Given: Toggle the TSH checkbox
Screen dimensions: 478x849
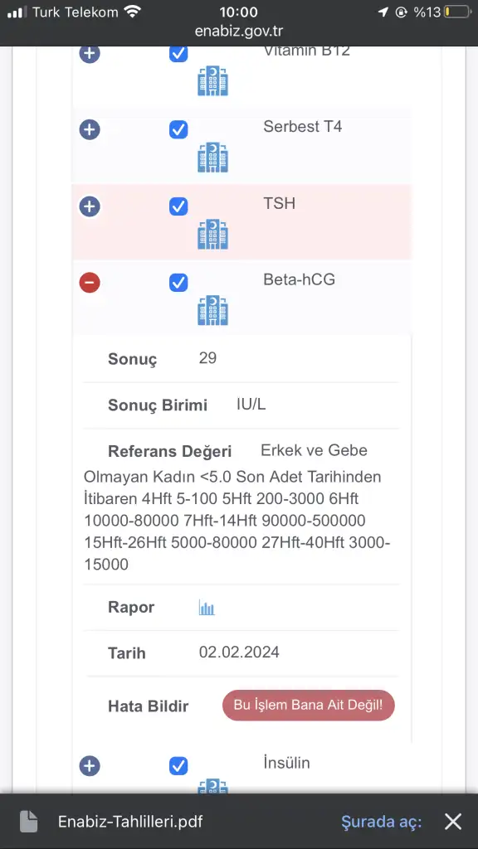Looking at the screenshot, I should click(178, 206).
